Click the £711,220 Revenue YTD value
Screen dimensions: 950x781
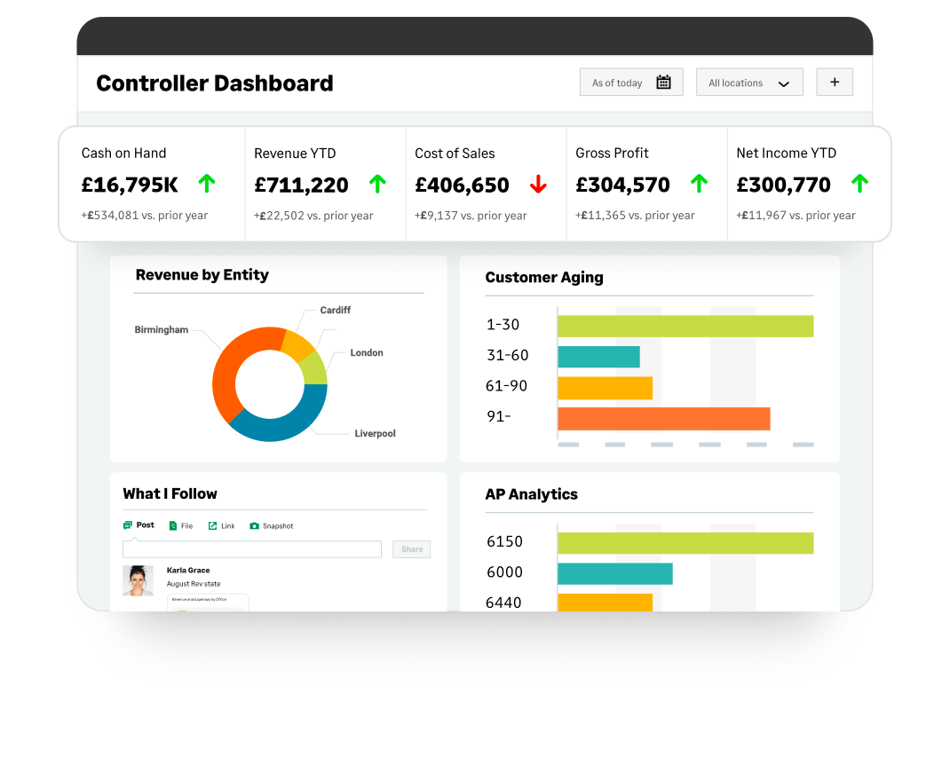[x=301, y=185]
